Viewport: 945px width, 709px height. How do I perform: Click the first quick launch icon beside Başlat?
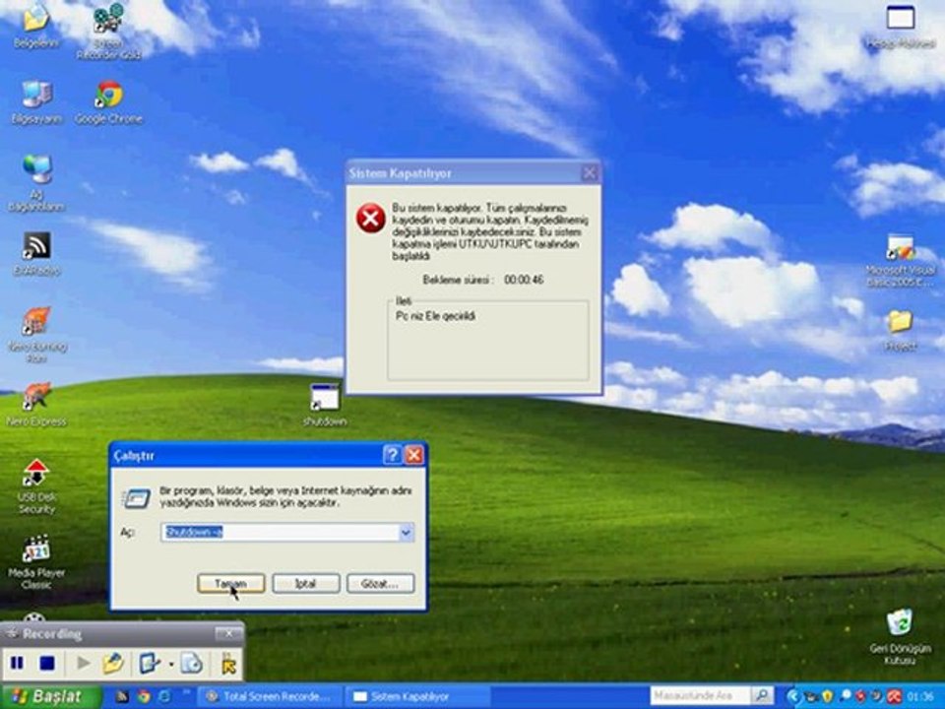click(122, 696)
